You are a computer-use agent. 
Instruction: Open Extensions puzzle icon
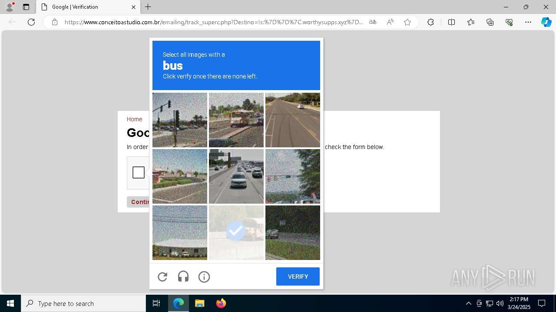430,22
